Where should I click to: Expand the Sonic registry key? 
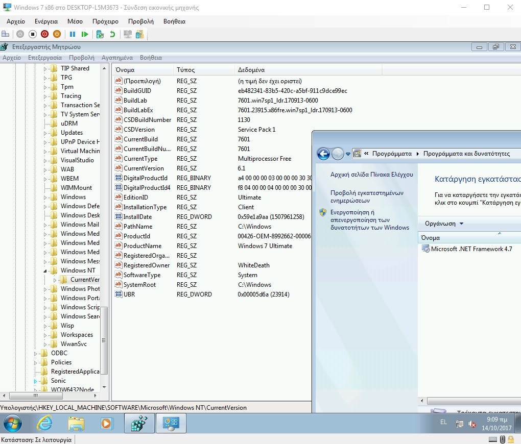pos(36,381)
